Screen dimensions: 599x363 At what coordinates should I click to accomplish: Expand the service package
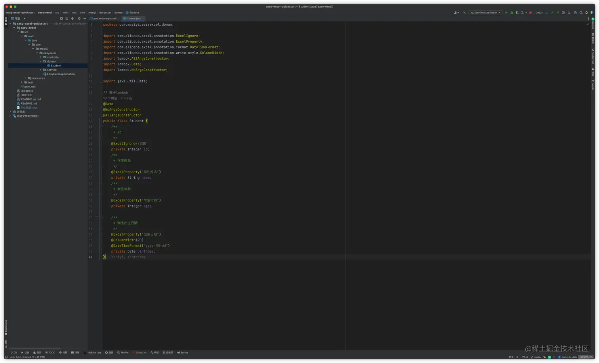pos(40,70)
